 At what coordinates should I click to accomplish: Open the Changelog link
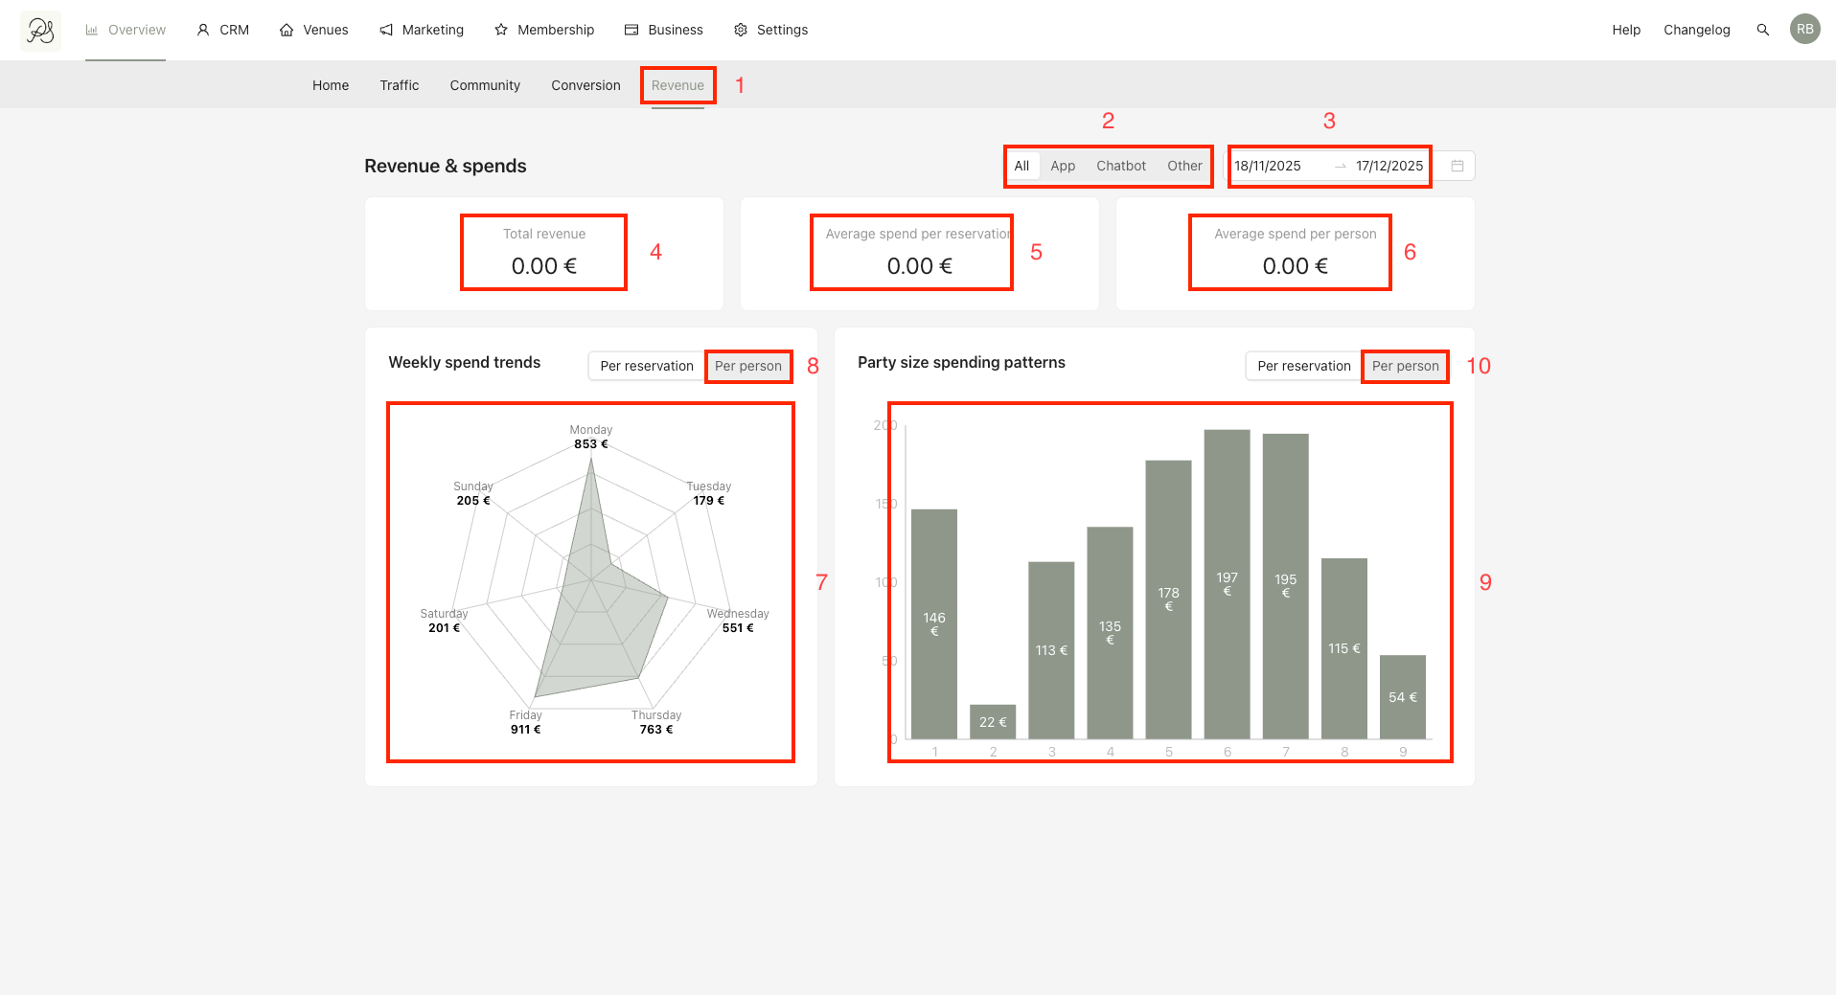1696,30
